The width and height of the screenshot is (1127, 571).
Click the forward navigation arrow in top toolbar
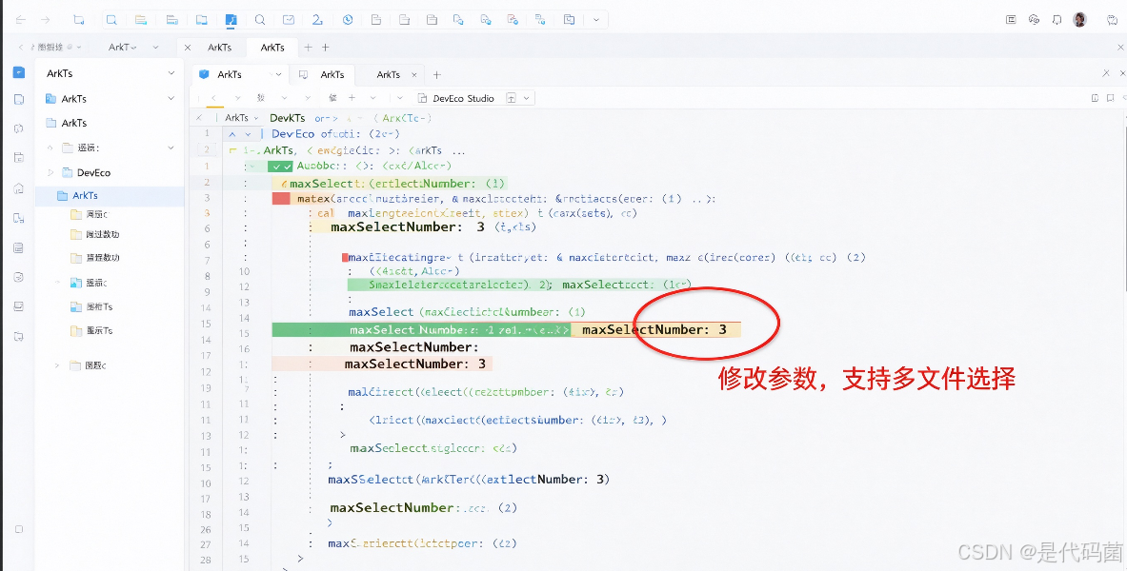(x=46, y=20)
